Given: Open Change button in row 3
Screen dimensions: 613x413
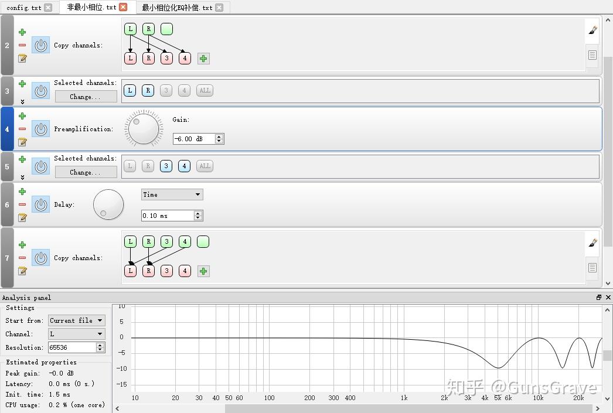Looking at the screenshot, I should point(86,97).
